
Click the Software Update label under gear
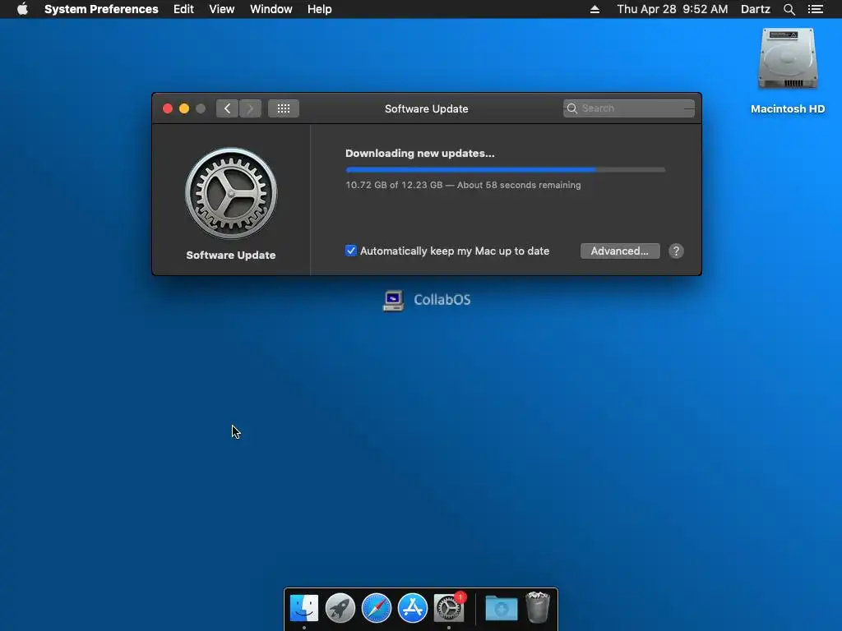point(231,256)
